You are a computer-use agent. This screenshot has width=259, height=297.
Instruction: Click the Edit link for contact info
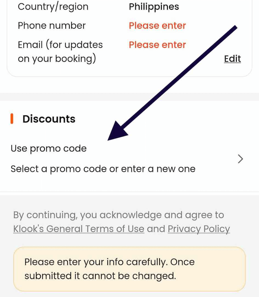click(232, 59)
